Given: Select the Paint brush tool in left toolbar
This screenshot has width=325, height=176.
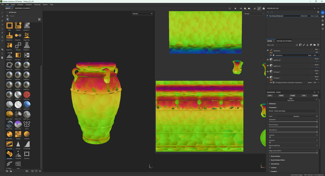Looking at the screenshot, I should (2, 13).
